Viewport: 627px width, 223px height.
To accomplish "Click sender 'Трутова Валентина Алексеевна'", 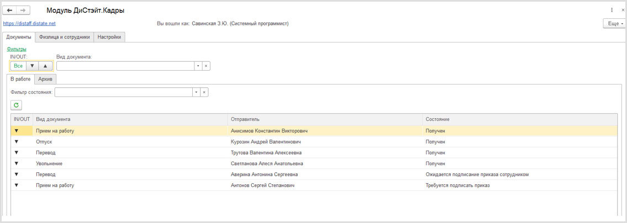I will (x=266, y=153).
